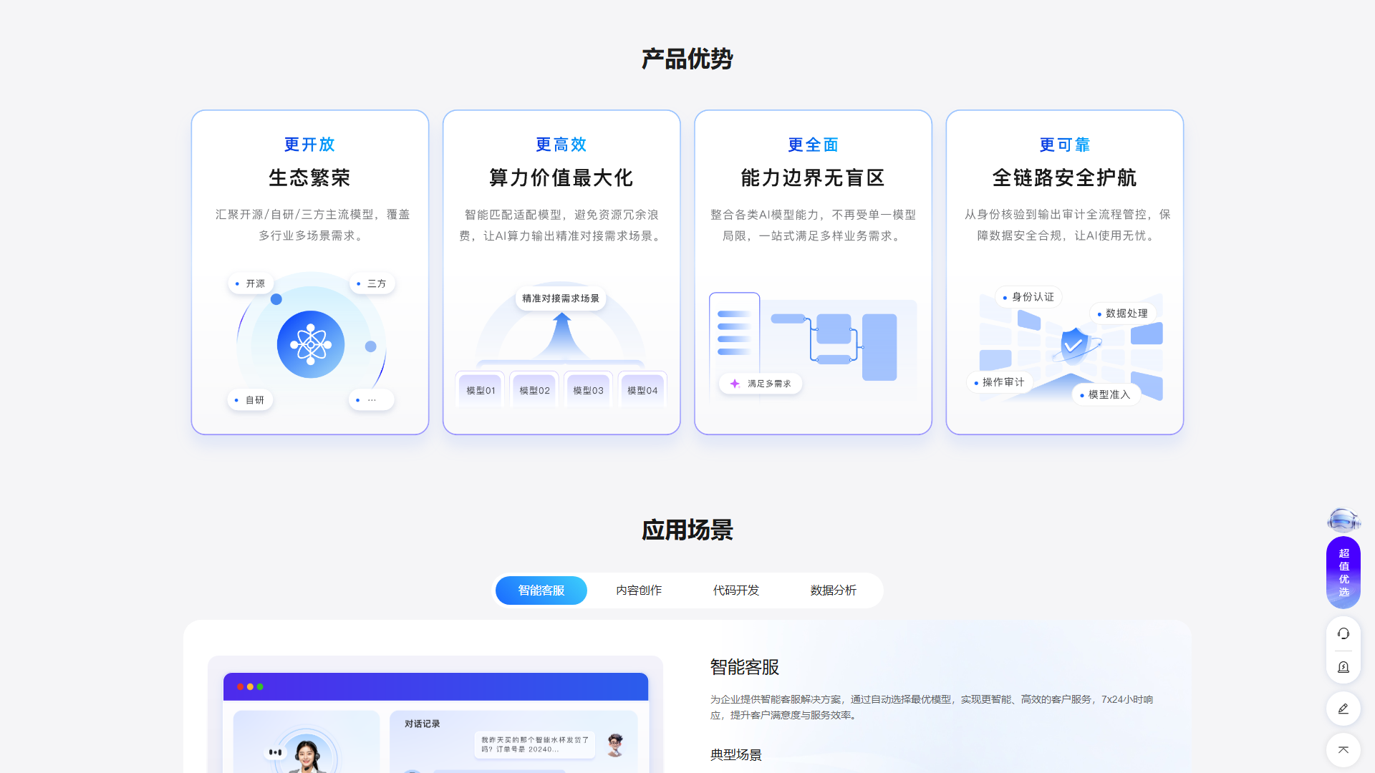
Task: Click the 操作审计 tag
Action: coord(999,382)
